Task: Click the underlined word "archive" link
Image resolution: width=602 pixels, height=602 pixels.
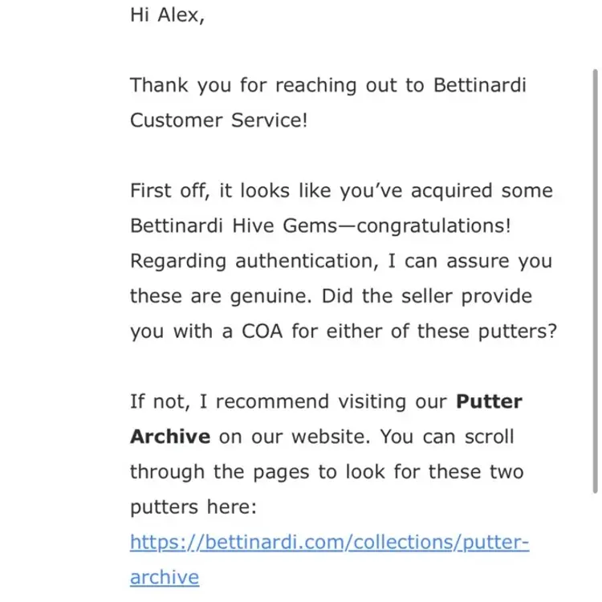Action: (x=164, y=577)
